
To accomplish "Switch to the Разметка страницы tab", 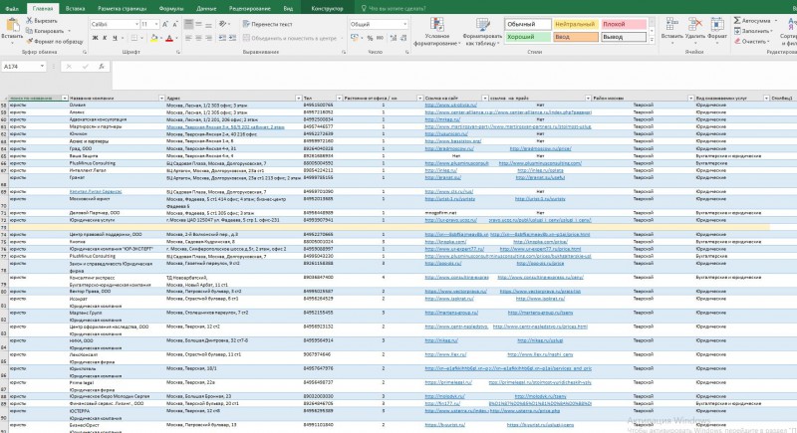I will pos(122,9).
